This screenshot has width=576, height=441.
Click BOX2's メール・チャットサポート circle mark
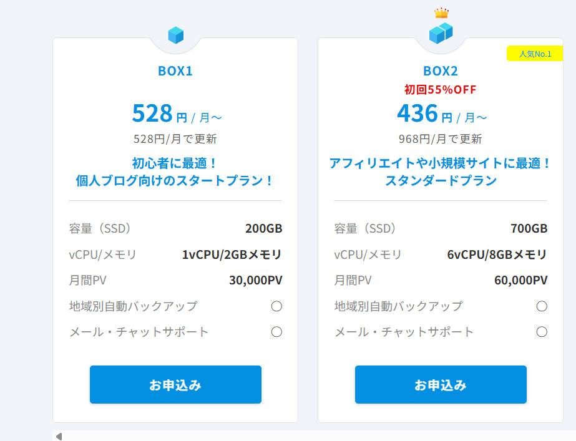click(542, 332)
